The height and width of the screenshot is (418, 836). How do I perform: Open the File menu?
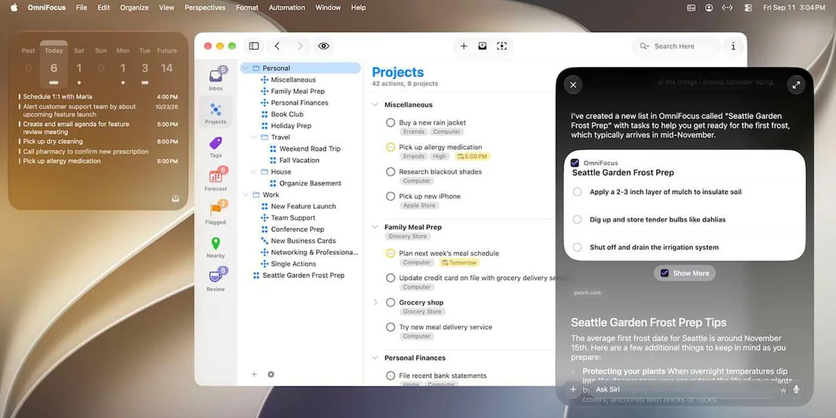tap(82, 8)
